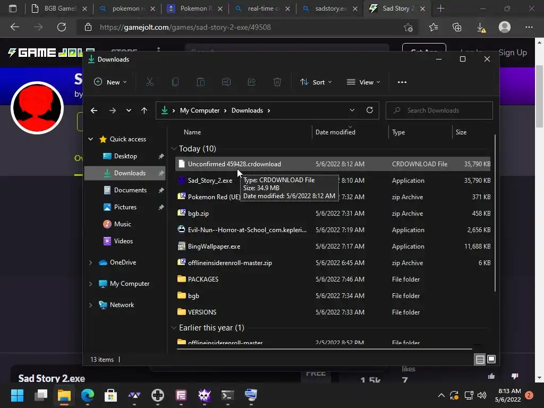Image resolution: width=544 pixels, height=408 pixels.
Task: Open Edge Downloads icon with warning
Action: [x=481, y=28]
